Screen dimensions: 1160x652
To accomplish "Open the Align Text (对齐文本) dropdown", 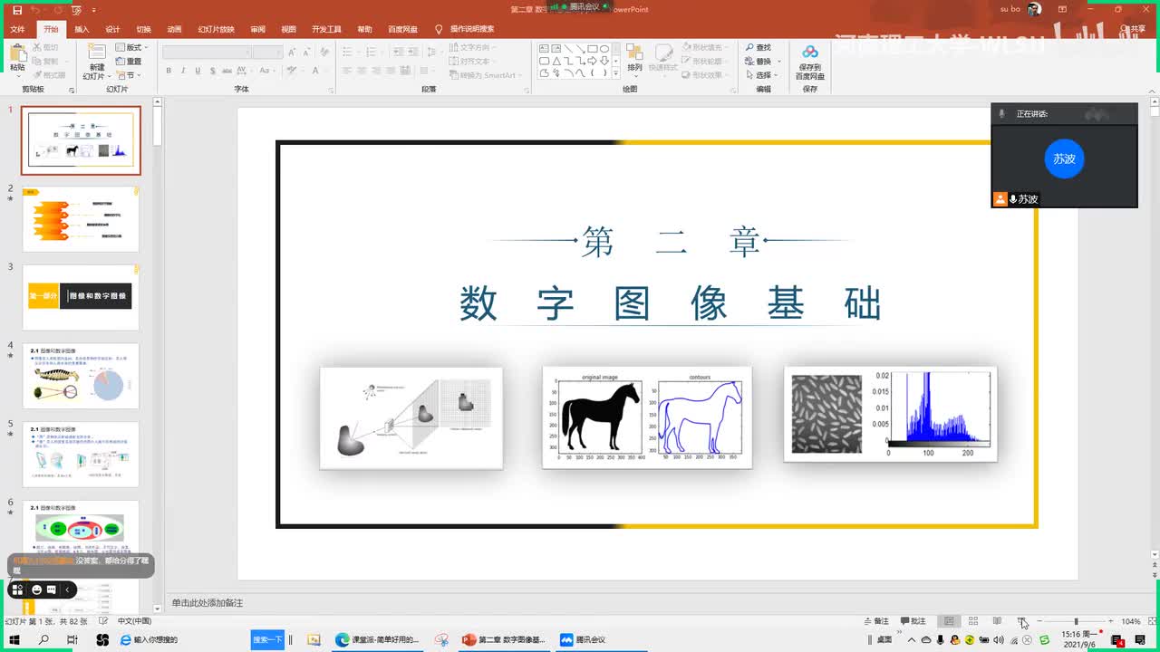I will point(473,62).
